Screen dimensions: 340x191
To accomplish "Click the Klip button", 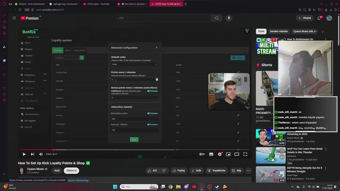I will coord(236,171).
